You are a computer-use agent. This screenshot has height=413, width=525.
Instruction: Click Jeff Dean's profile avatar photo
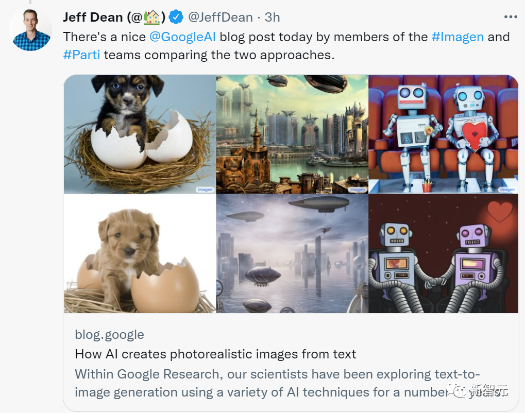point(30,29)
